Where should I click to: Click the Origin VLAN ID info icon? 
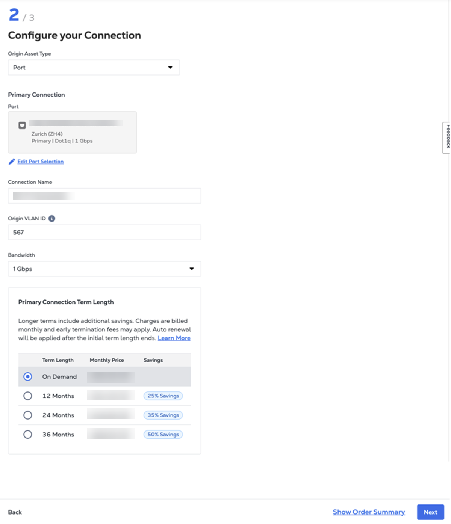(52, 219)
